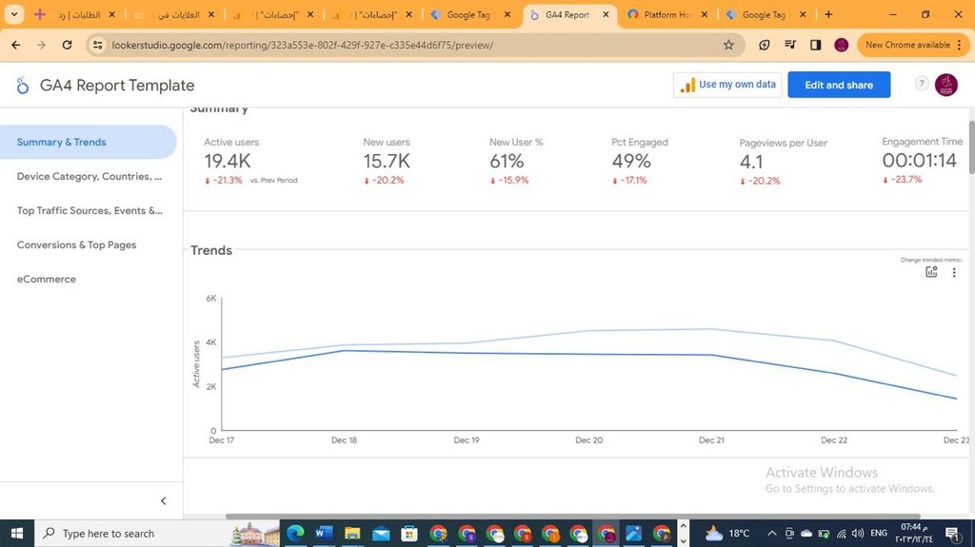Switch the ENG input language indicator

coord(879,534)
